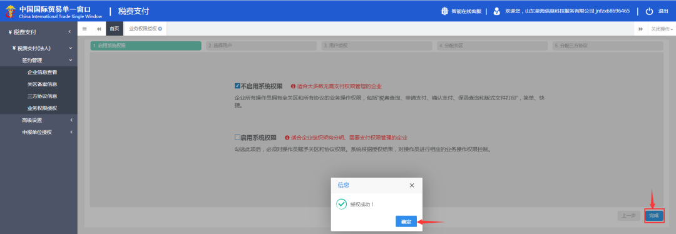The height and width of the screenshot is (234, 676).
Task: Check the 启用系统权限 checkbox
Action: point(237,138)
